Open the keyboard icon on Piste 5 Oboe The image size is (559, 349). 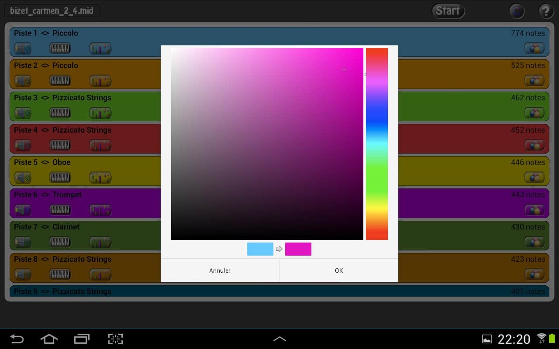[60, 178]
